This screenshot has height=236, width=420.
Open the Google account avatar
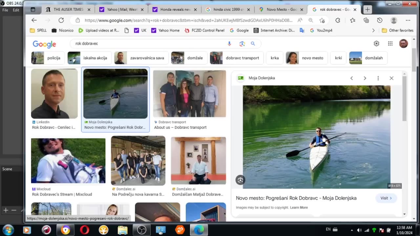pyautogui.click(x=404, y=44)
